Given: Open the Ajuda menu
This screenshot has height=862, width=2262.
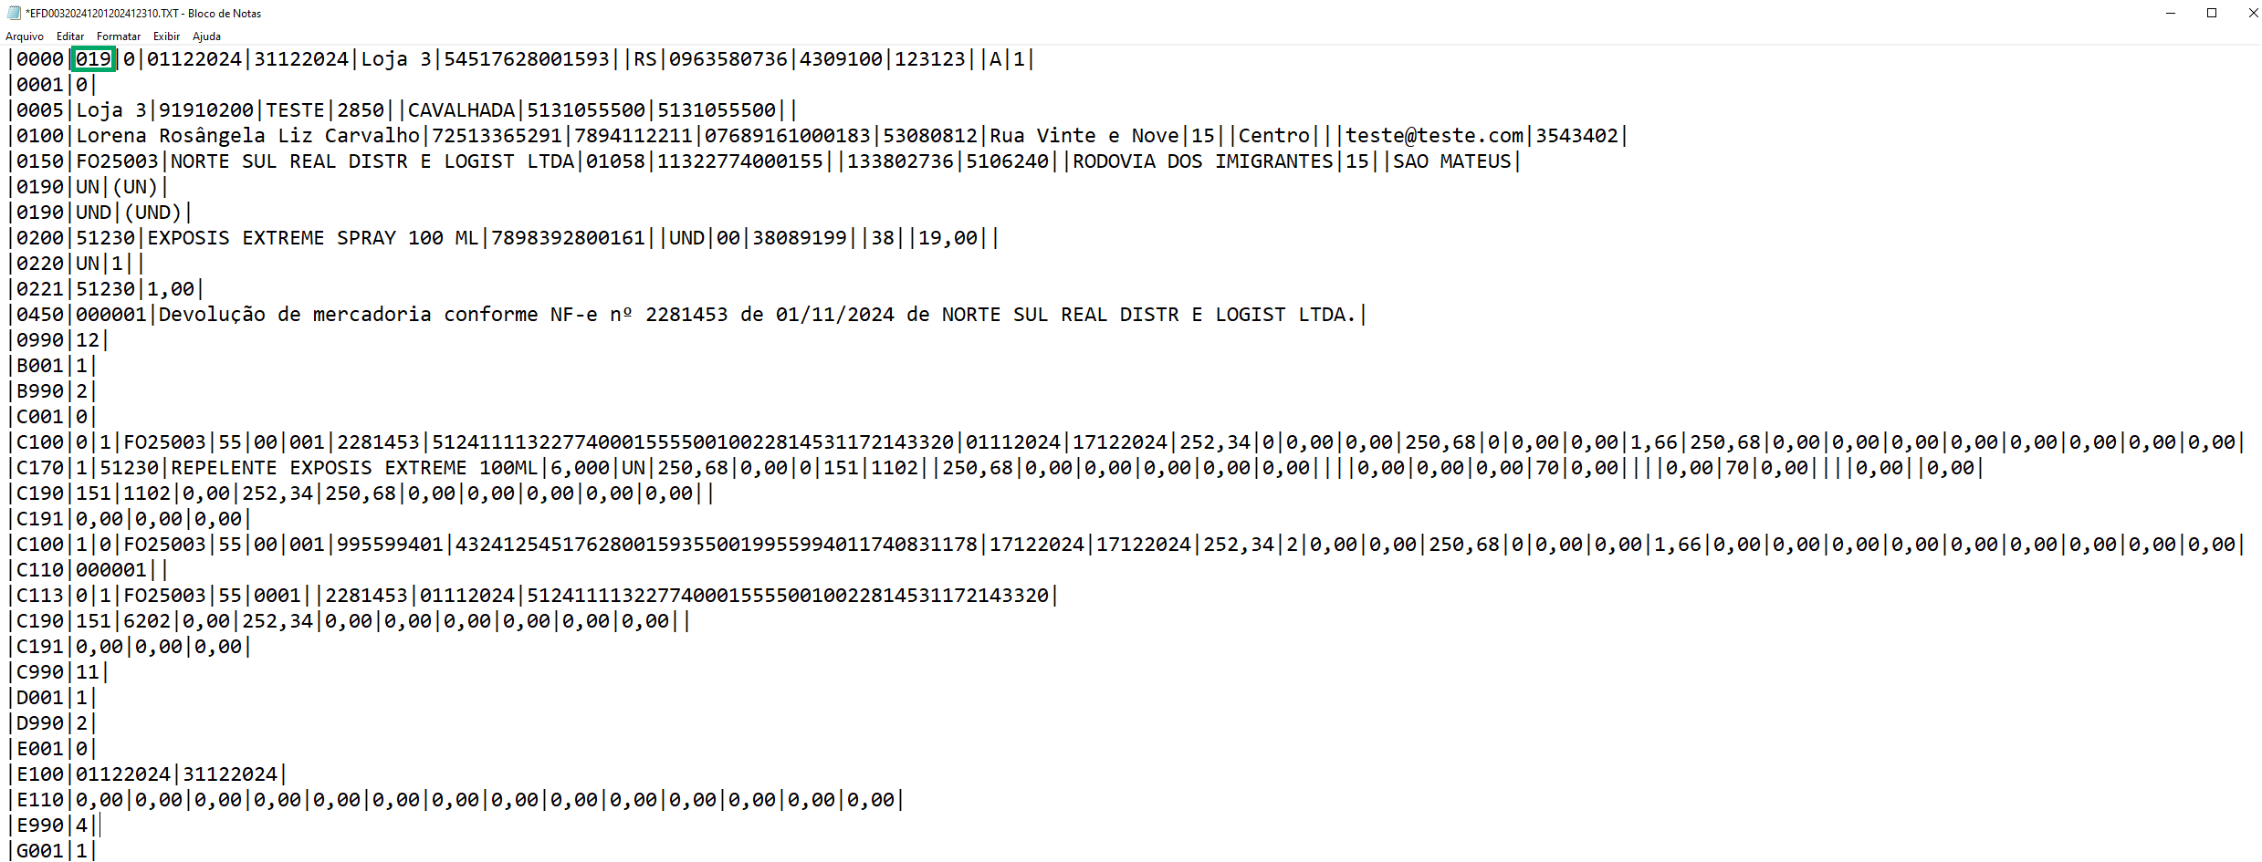Looking at the screenshot, I should pos(206,36).
